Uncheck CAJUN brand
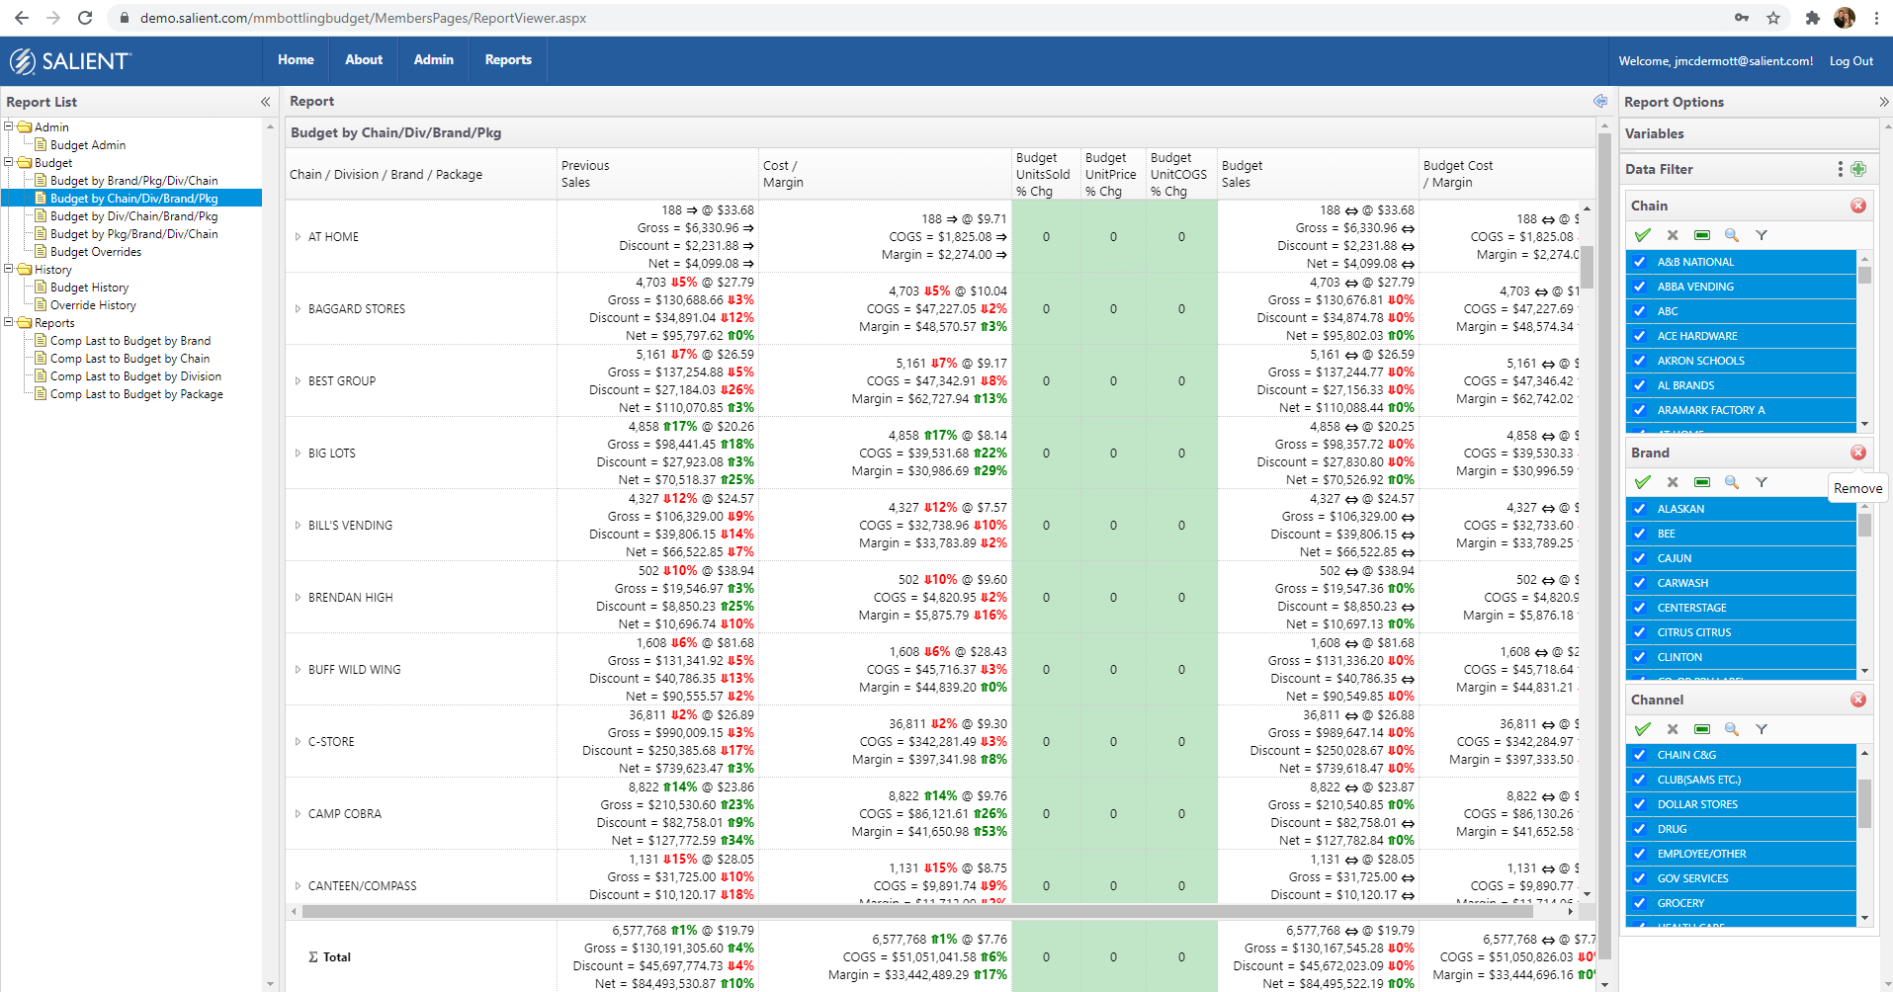This screenshot has height=992, width=1893. pos(1640,558)
